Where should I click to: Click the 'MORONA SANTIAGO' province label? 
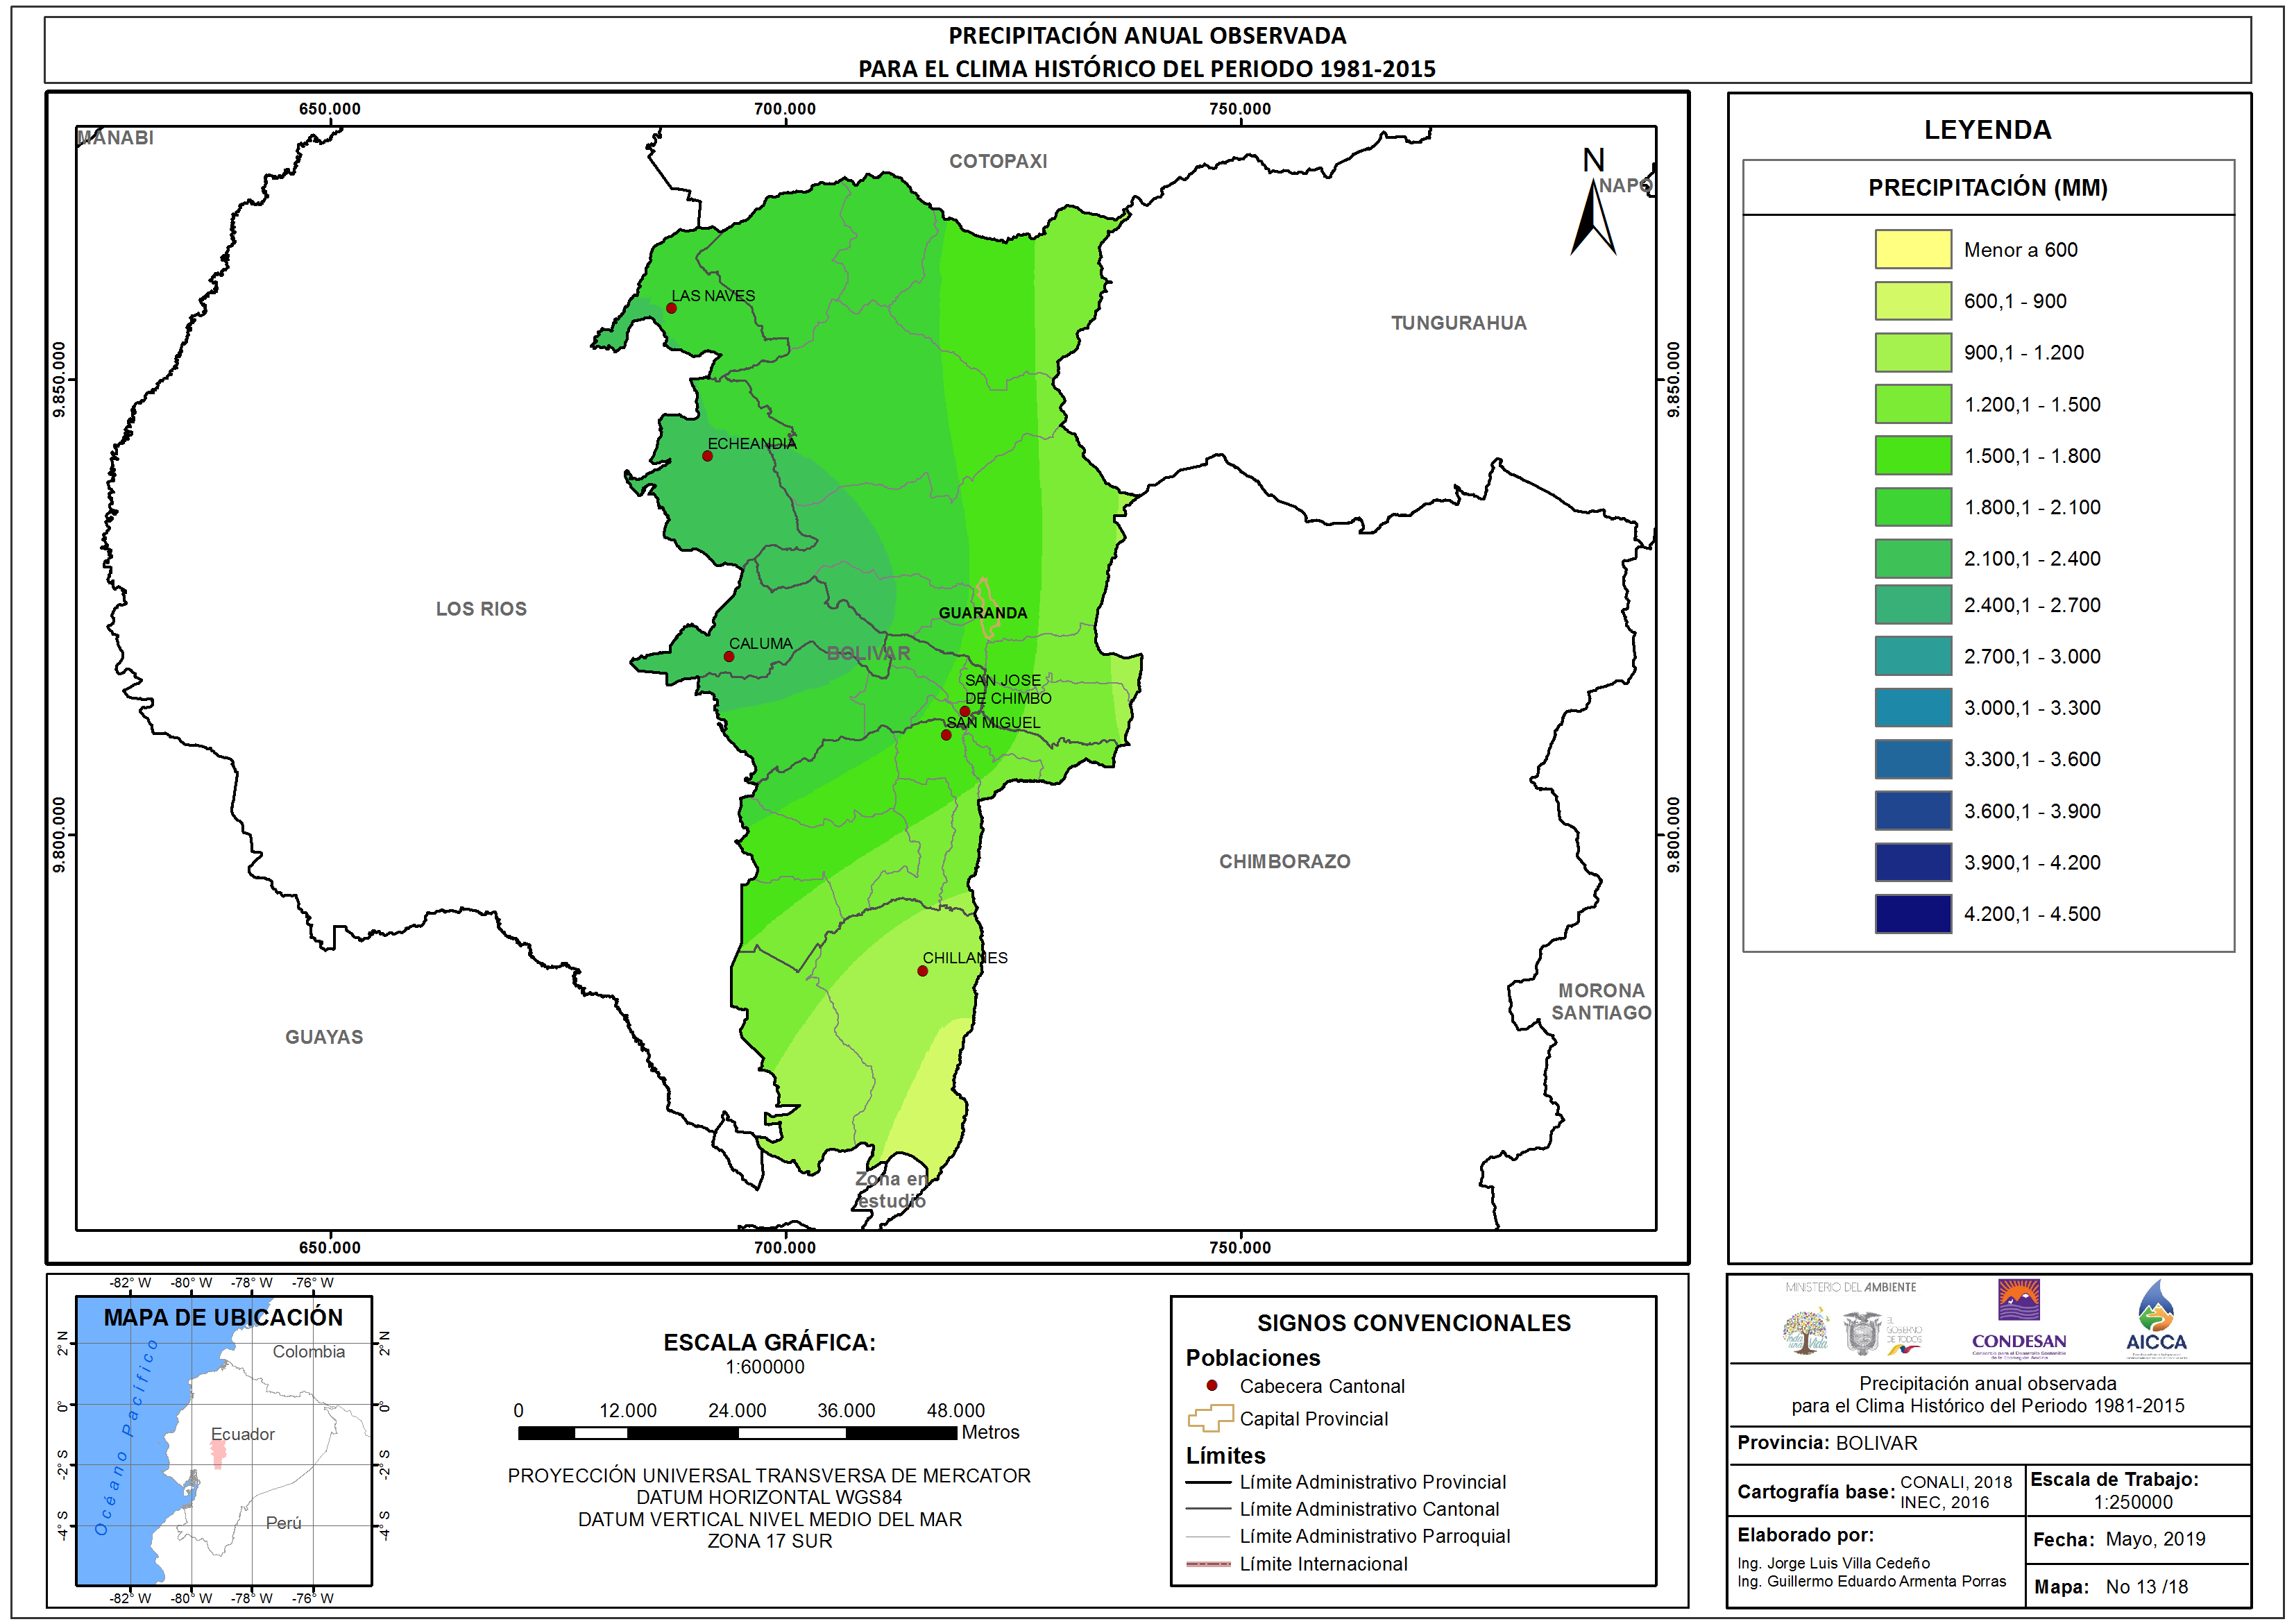1601,1001
